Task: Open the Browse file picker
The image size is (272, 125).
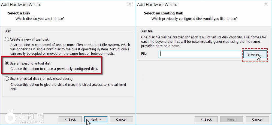Action: click(255, 54)
